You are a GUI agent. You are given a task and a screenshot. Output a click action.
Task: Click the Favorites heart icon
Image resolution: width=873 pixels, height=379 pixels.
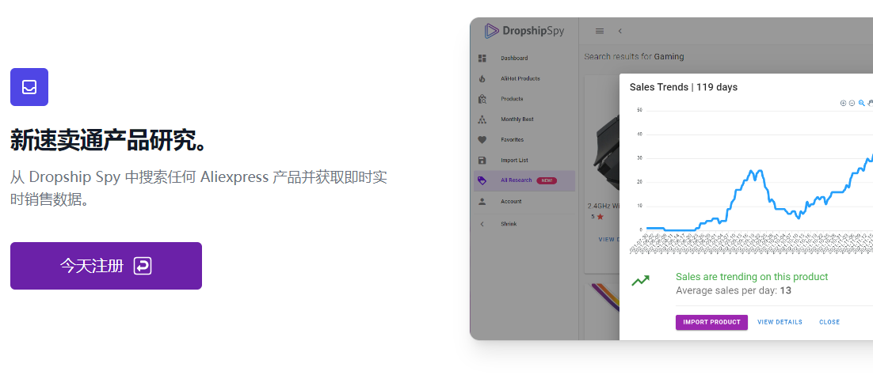[482, 139]
